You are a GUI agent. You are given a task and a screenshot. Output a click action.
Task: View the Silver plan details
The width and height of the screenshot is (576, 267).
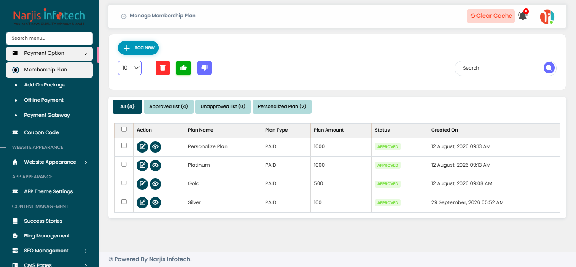click(156, 203)
